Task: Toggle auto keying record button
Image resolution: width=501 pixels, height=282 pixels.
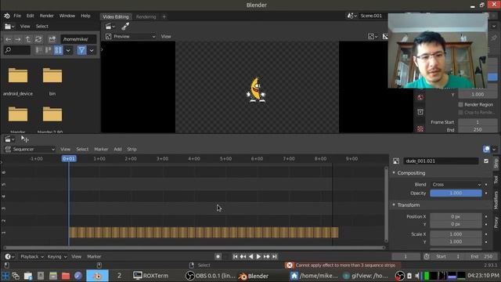Action: pyautogui.click(x=218, y=256)
